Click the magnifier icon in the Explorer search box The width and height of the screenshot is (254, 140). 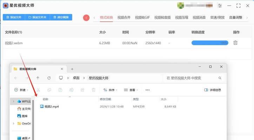pyautogui.click(x=220, y=78)
